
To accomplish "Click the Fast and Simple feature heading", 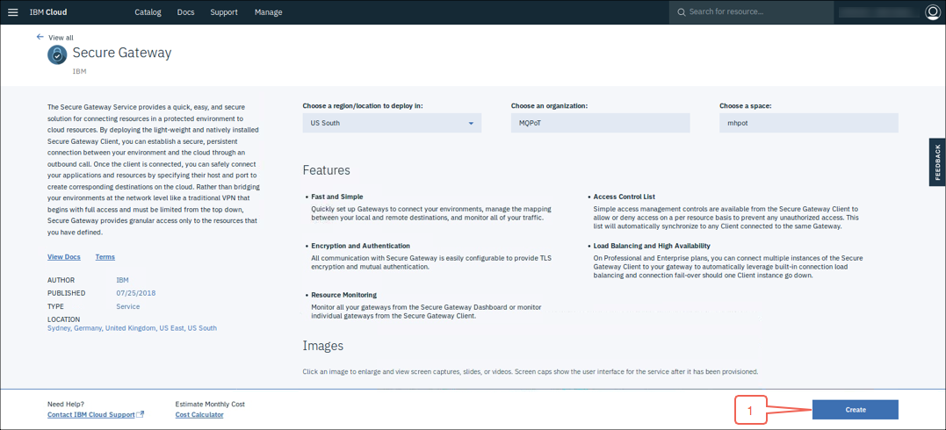I will click(x=337, y=197).
